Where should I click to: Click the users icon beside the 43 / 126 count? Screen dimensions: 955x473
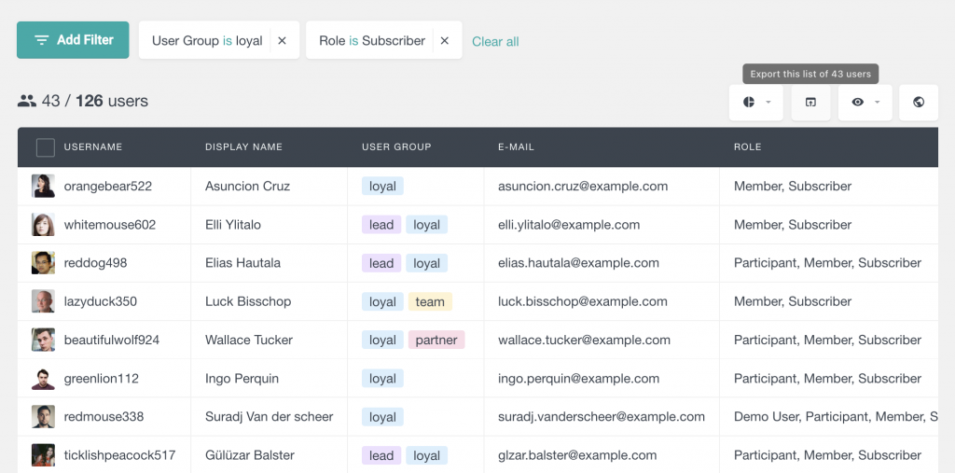click(27, 101)
